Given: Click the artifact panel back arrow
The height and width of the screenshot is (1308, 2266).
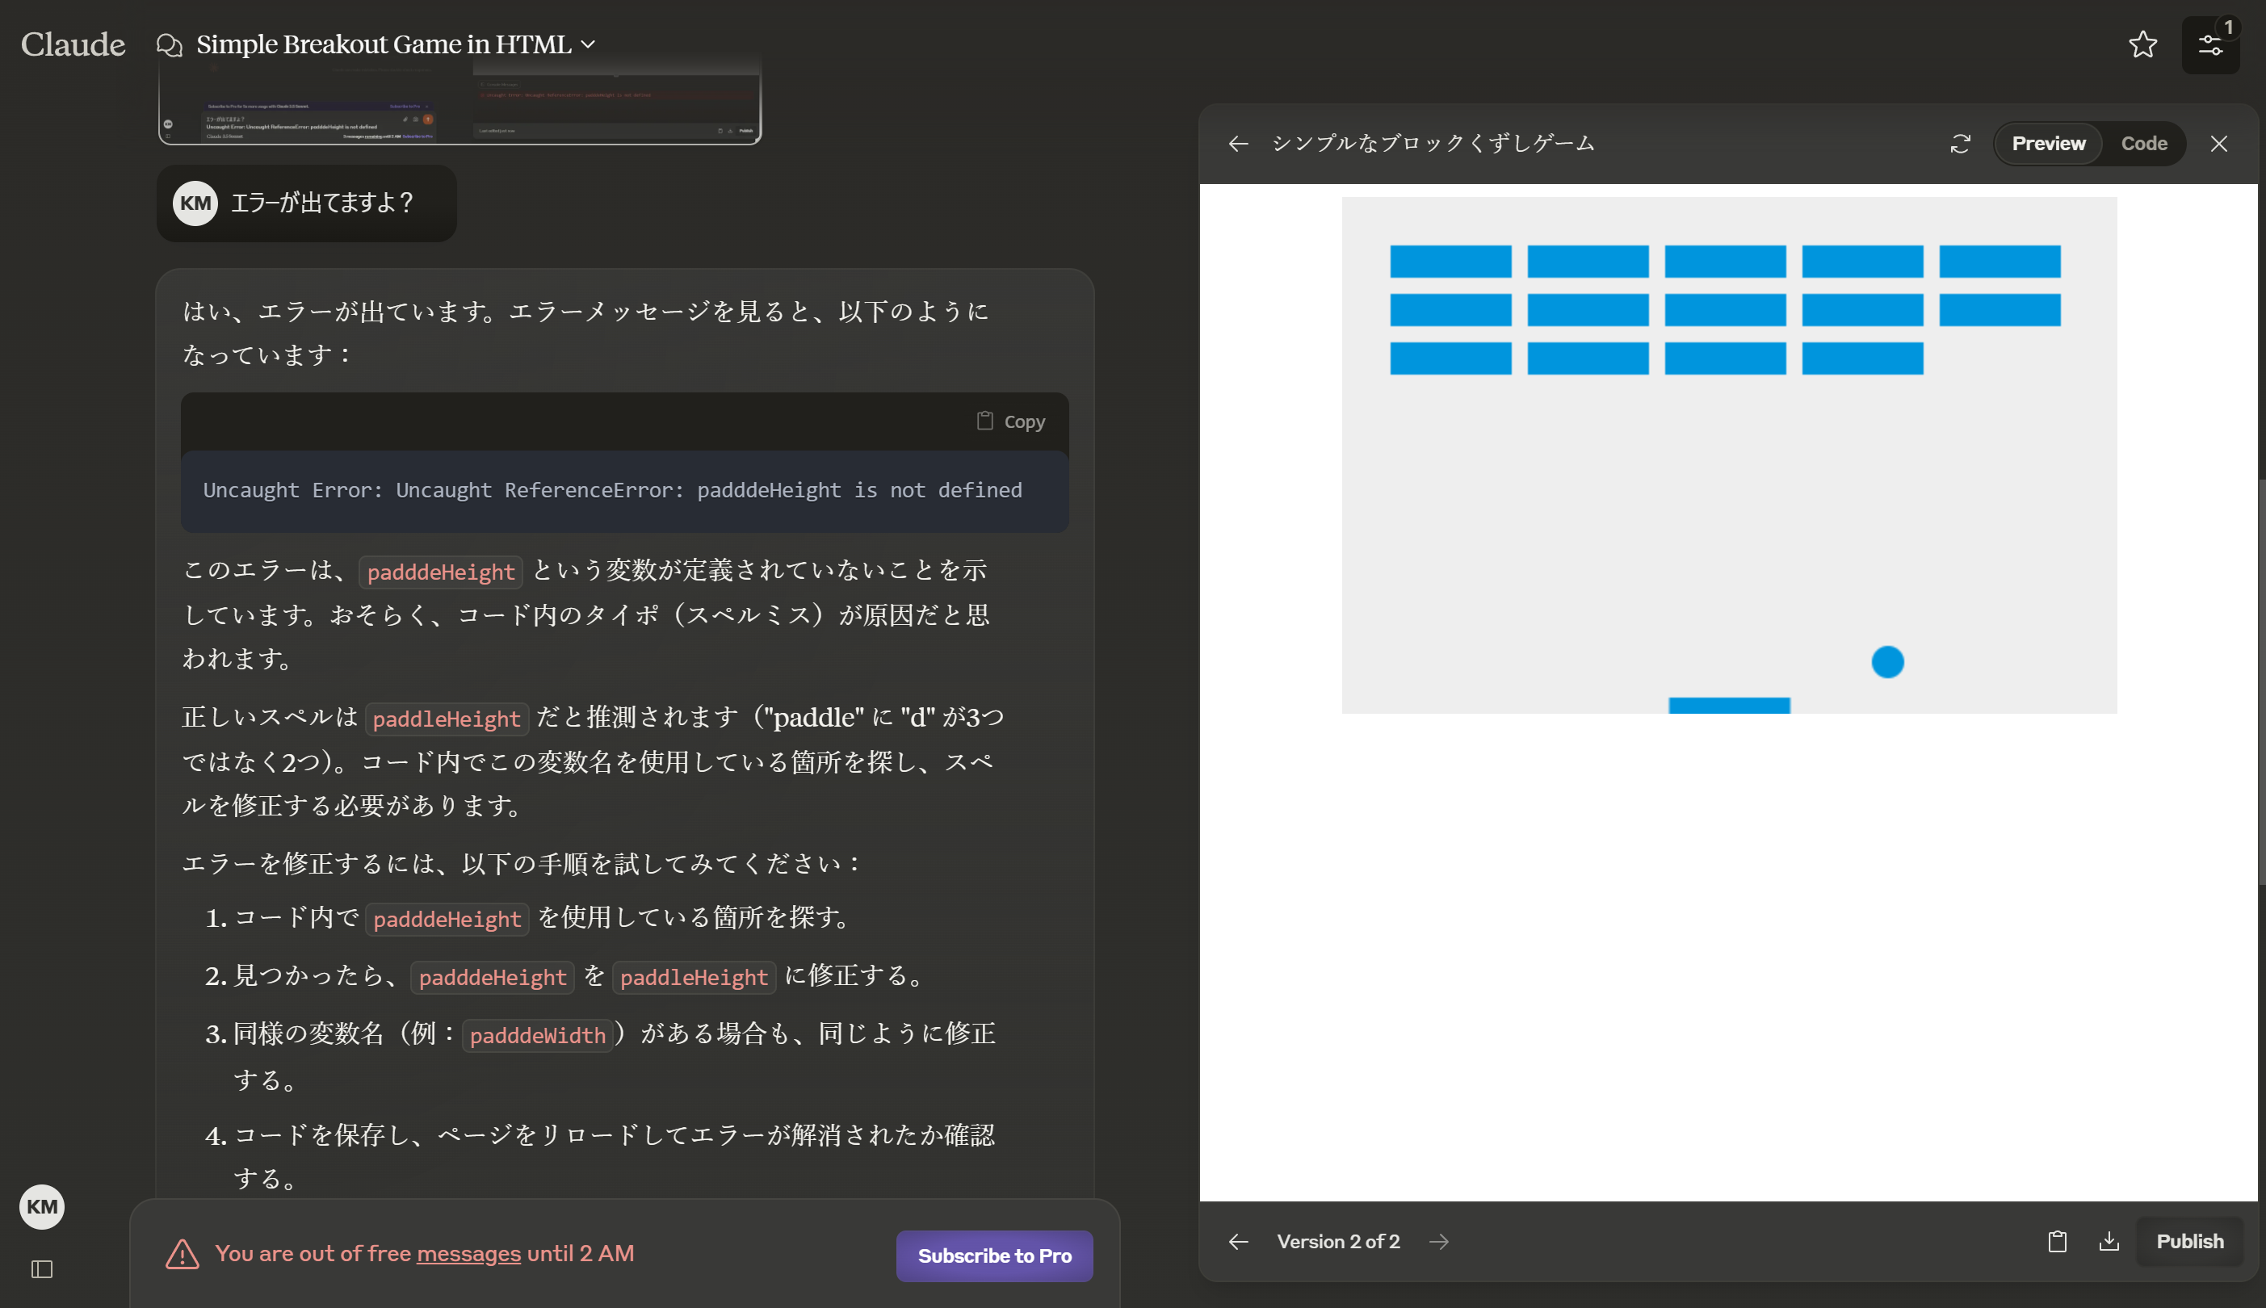Looking at the screenshot, I should 1238,144.
